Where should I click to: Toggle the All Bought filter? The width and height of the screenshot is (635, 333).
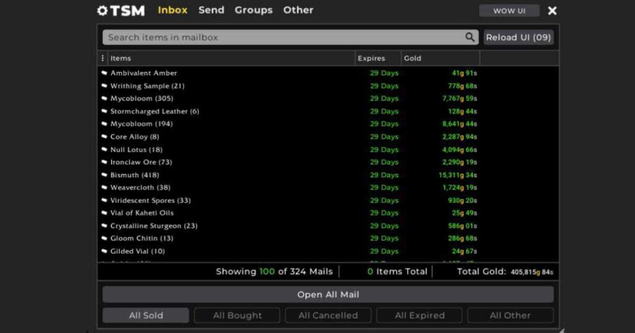[237, 315]
